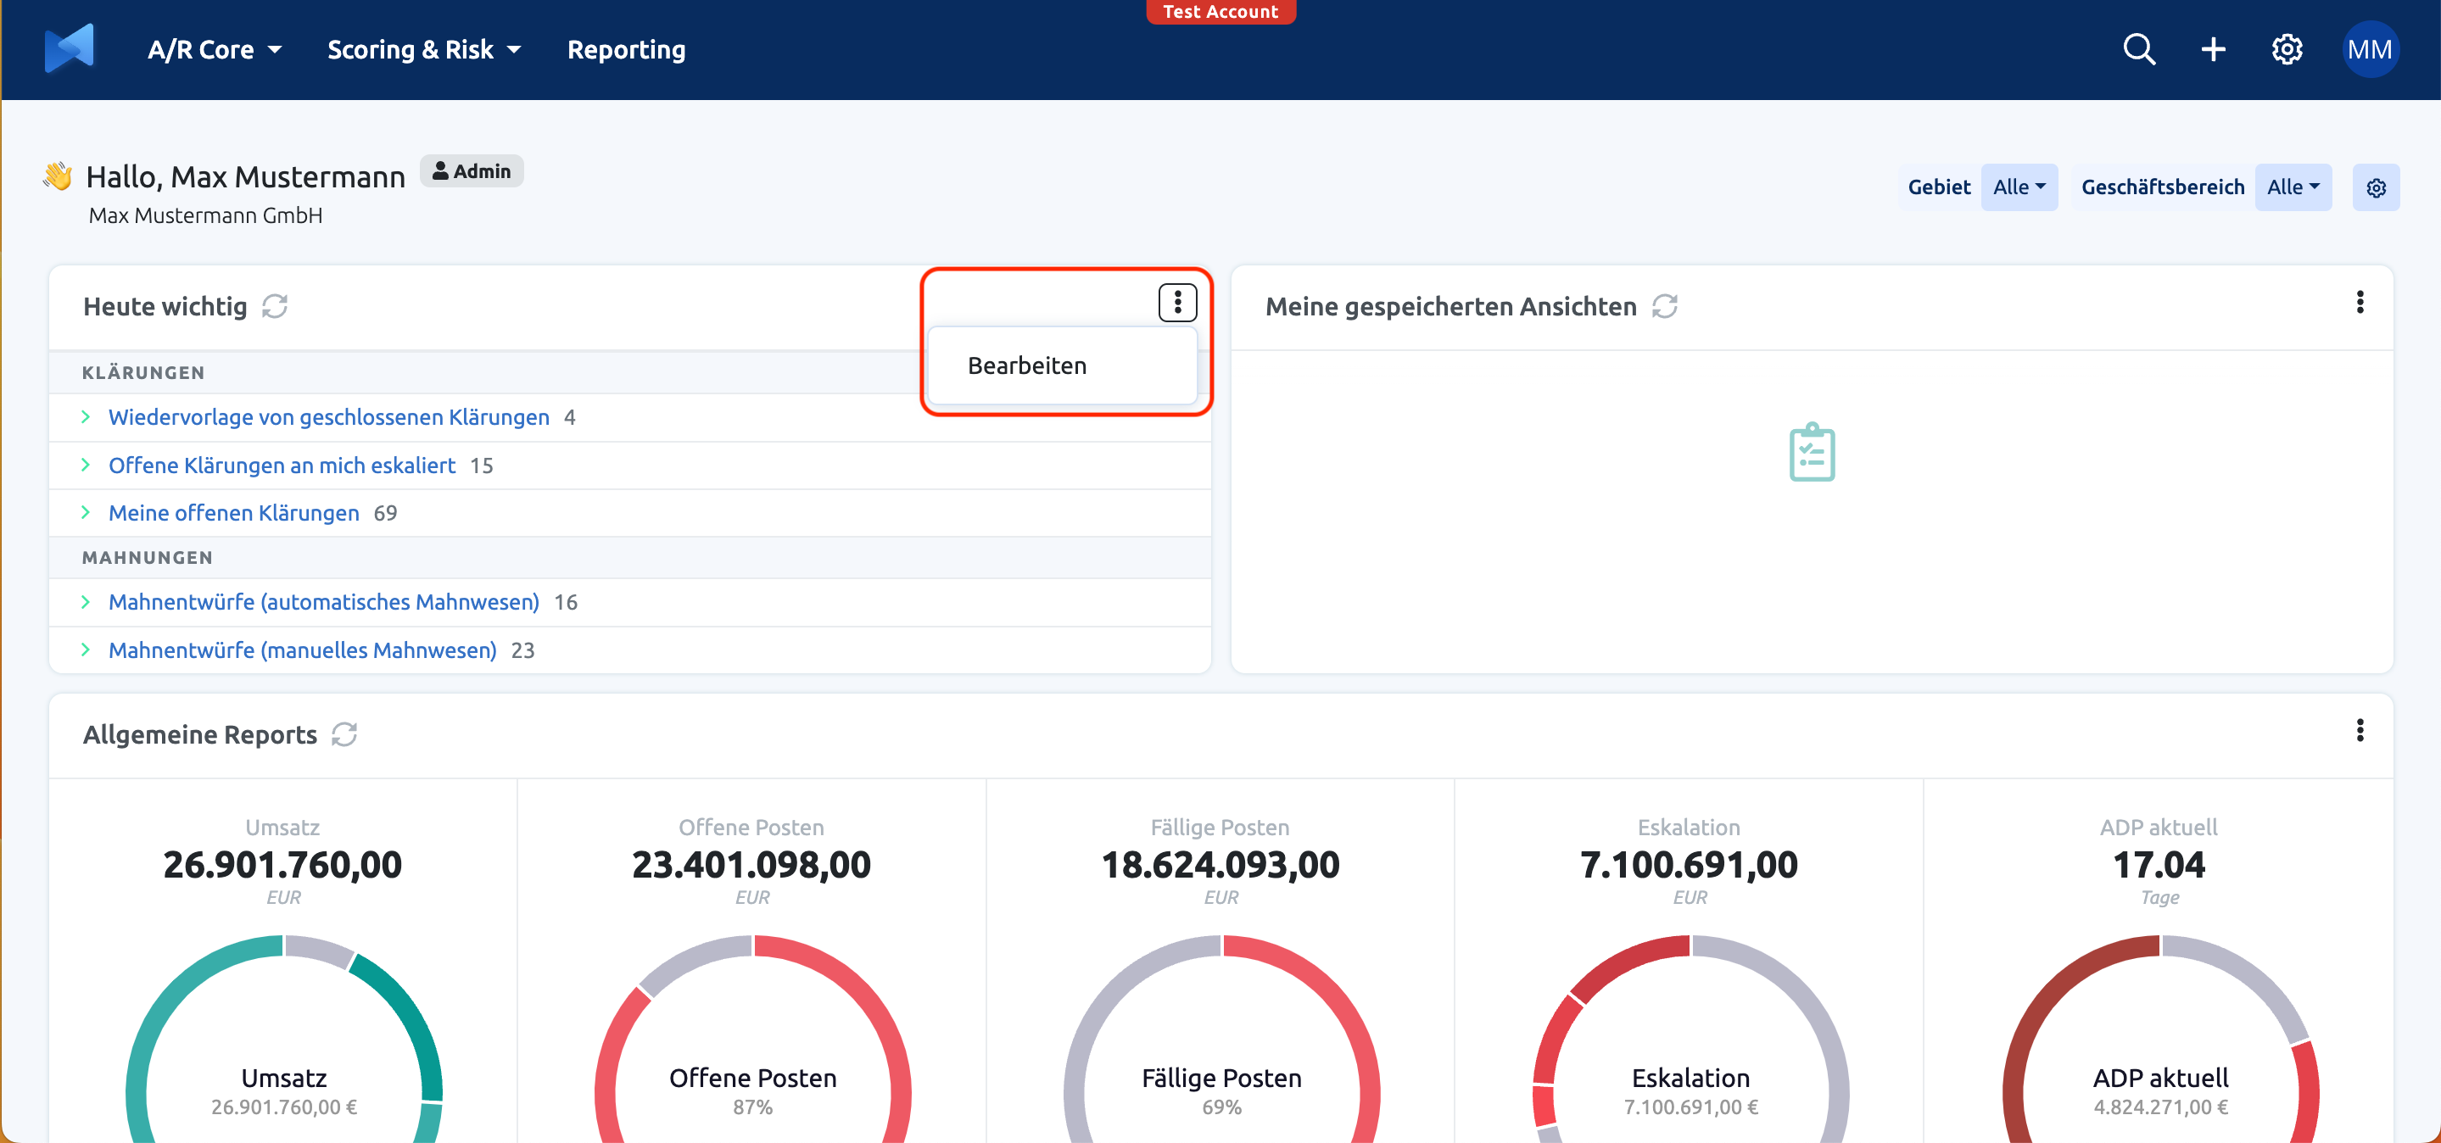Image resolution: width=2441 pixels, height=1143 pixels.
Task: Click the plus add icon in navbar
Action: coord(2213,49)
